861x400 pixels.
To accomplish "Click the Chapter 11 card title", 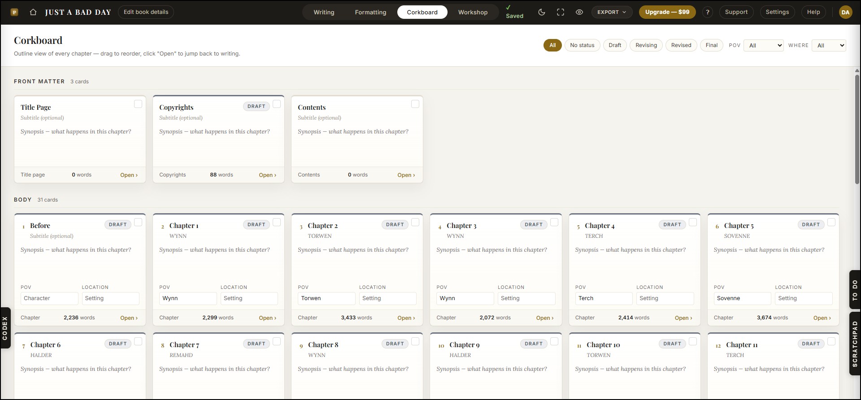I will click(x=742, y=345).
